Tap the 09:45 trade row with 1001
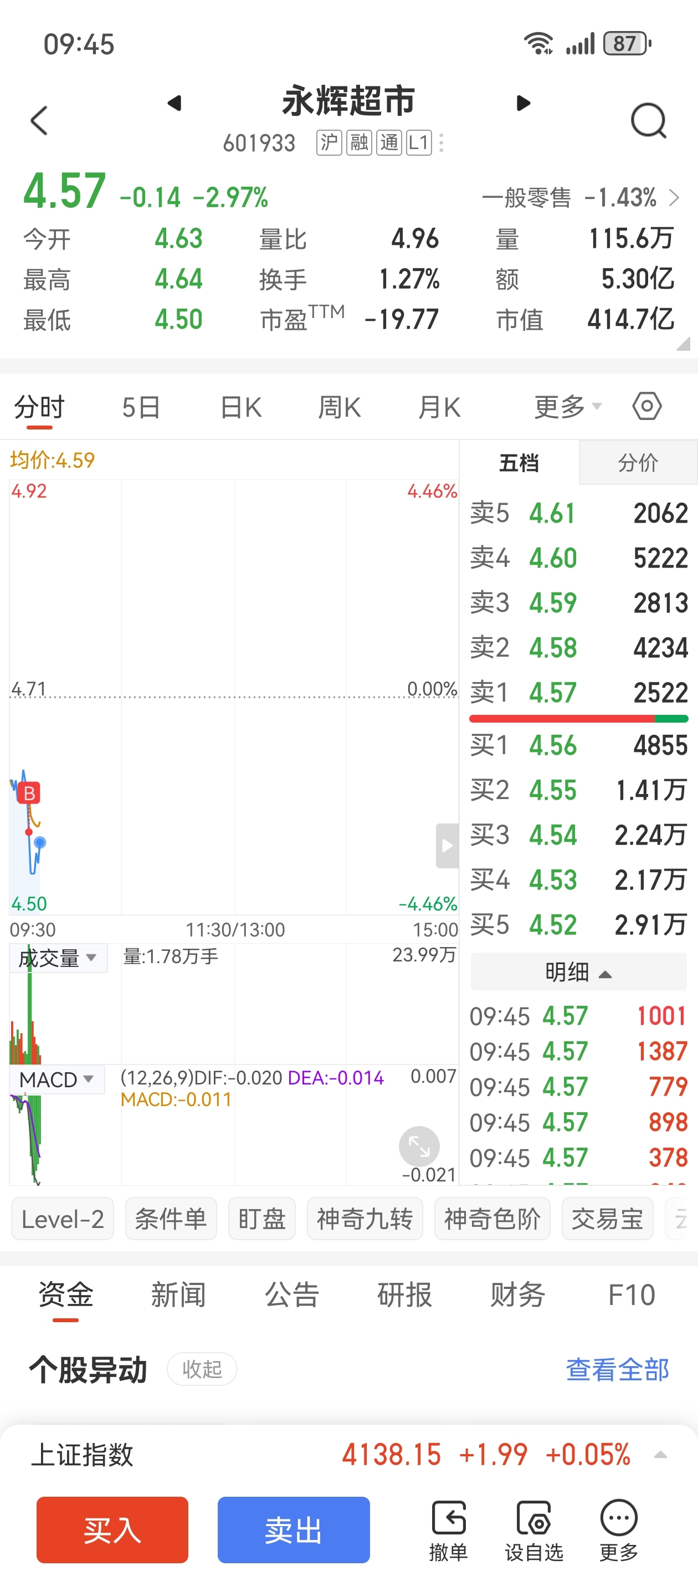 (x=579, y=1016)
